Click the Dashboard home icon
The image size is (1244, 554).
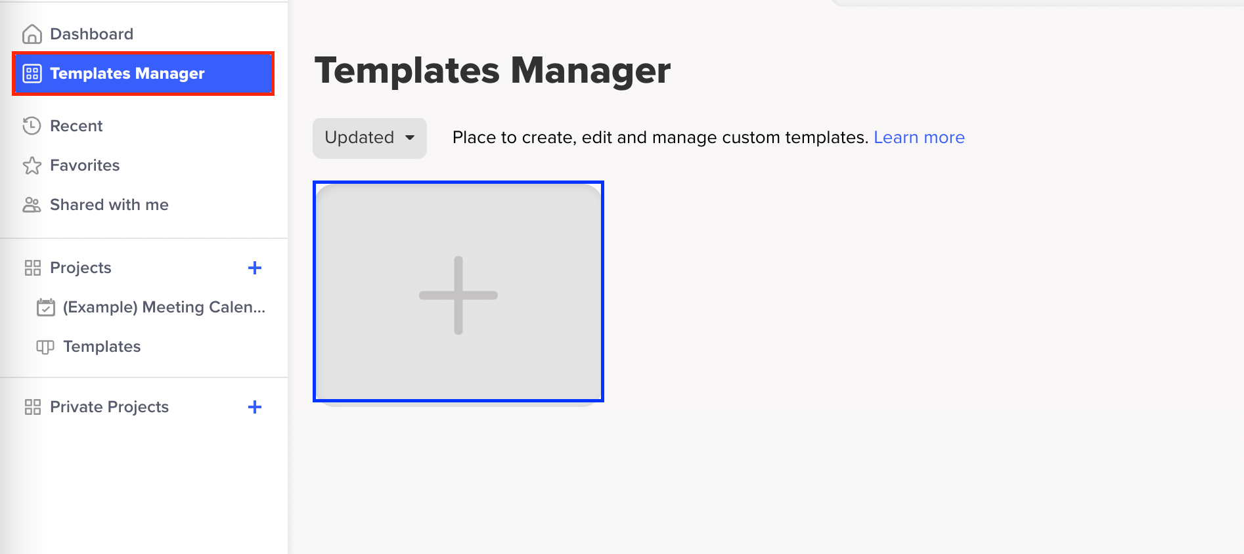(32, 34)
